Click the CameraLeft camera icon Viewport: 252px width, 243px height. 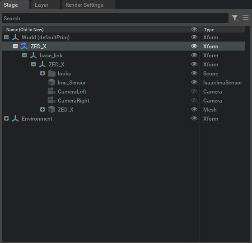click(x=51, y=91)
